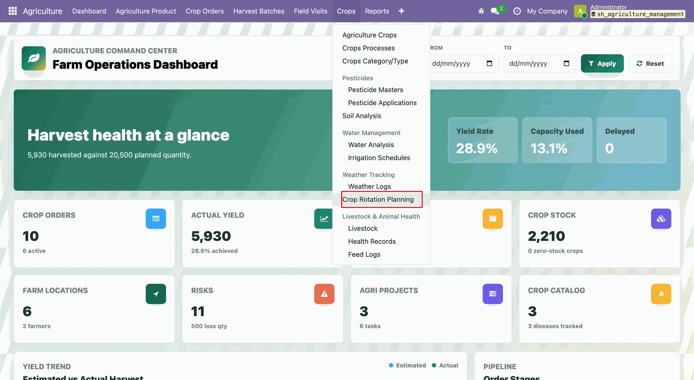Click the Farm Locations arrow icon
The image size is (694, 380).
[x=156, y=294]
